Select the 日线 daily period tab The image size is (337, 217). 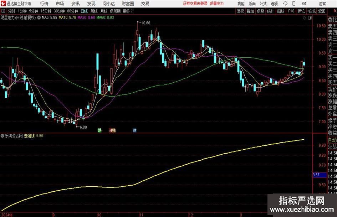click(84, 11)
